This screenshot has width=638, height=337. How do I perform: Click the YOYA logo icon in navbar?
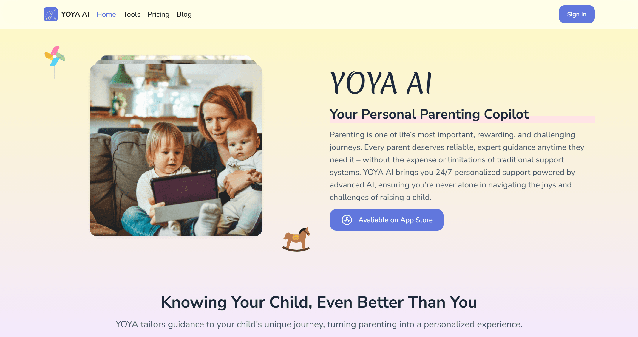51,14
